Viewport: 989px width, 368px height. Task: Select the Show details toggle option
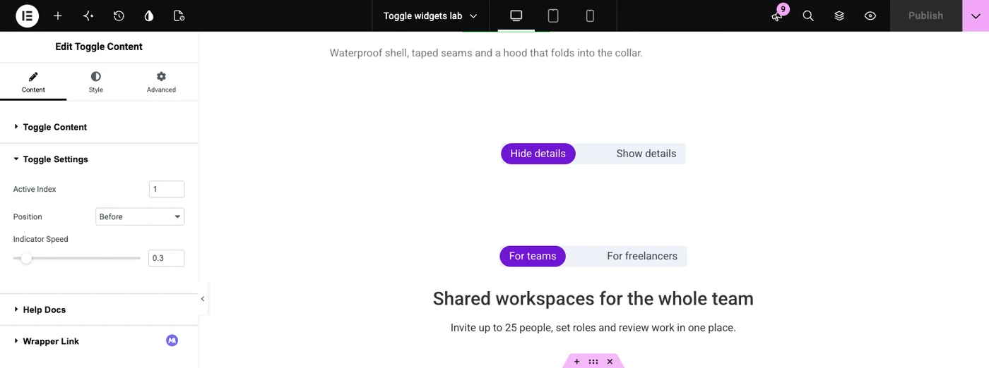click(x=646, y=154)
